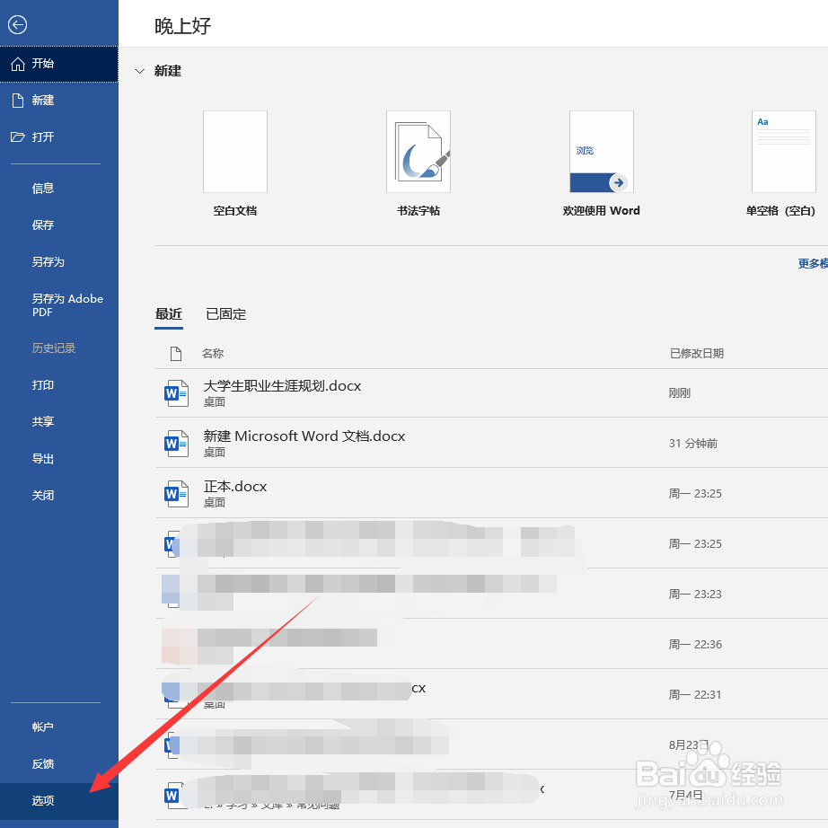
Task: Click the document icon in list header
Action: click(176, 354)
